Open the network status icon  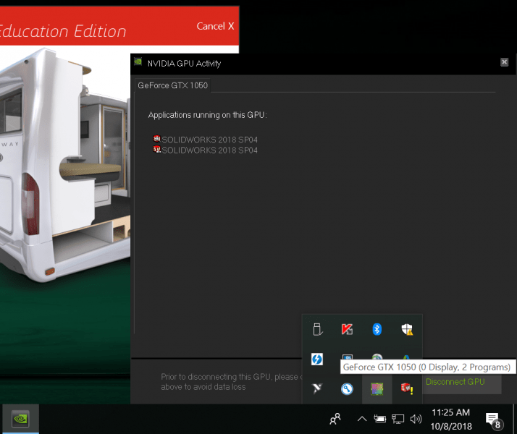click(398, 419)
